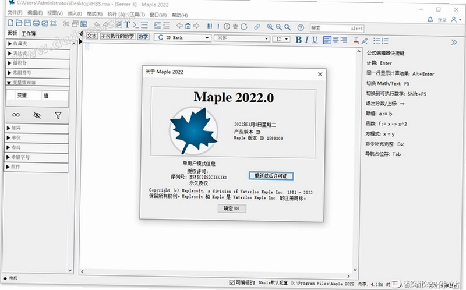Toggle the 可编辑的 checkbox in status bar
Image resolution: width=466 pixels, height=290 pixels.
232,282
